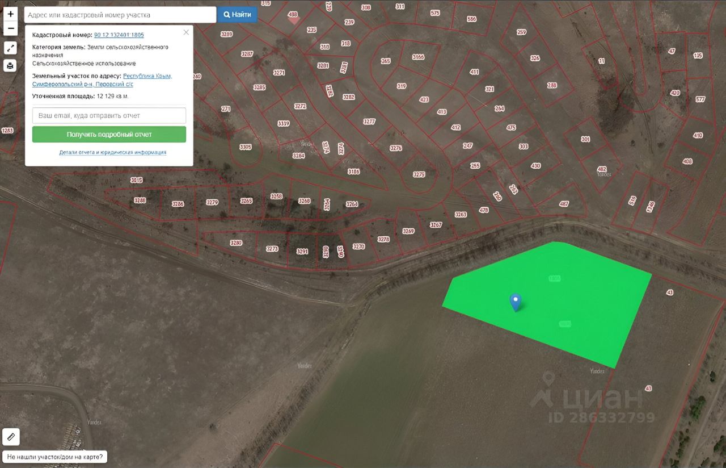The height and width of the screenshot is (468, 726).
Task: Open cadastral number 90:12:132401:1805 link
Action: (x=119, y=35)
